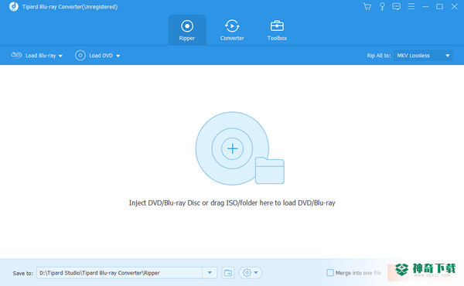Open the shopping cart purchase icon
This screenshot has width=464, height=286.
pos(367,6)
